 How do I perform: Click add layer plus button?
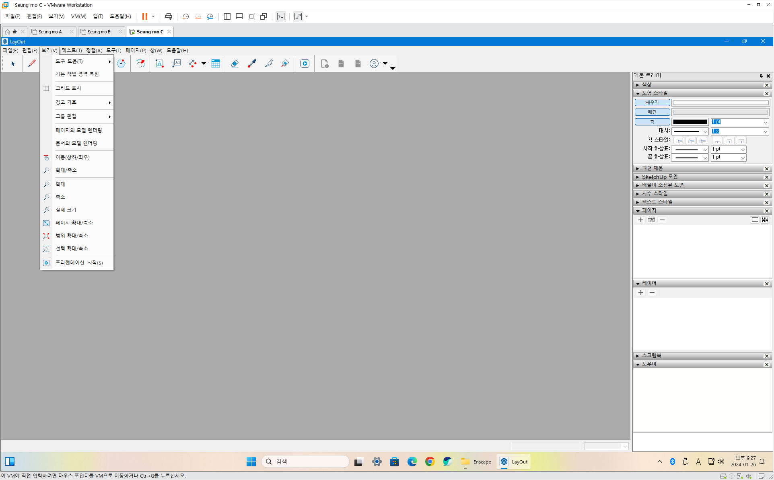[x=641, y=293]
